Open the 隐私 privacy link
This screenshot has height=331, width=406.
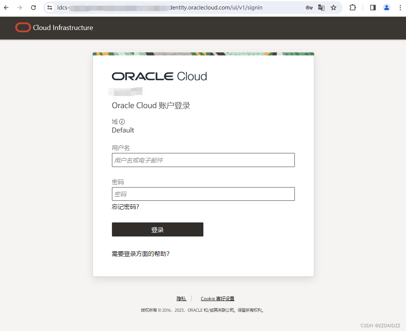pyautogui.click(x=181, y=298)
